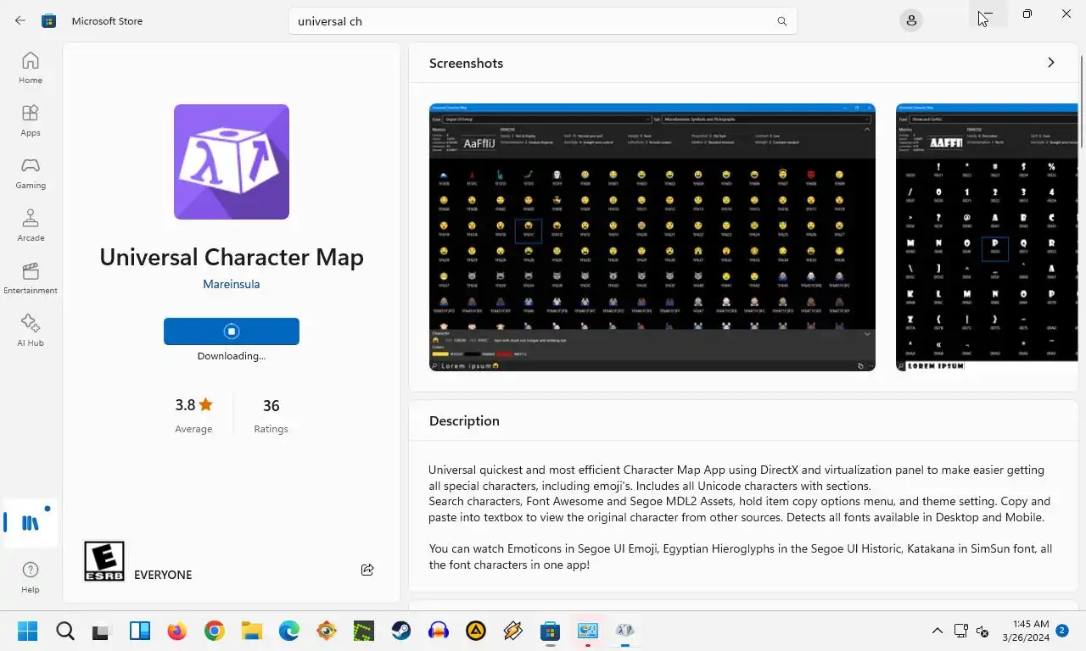The width and height of the screenshot is (1086, 651).
Task: Open Windows taskbar search
Action: click(x=65, y=631)
